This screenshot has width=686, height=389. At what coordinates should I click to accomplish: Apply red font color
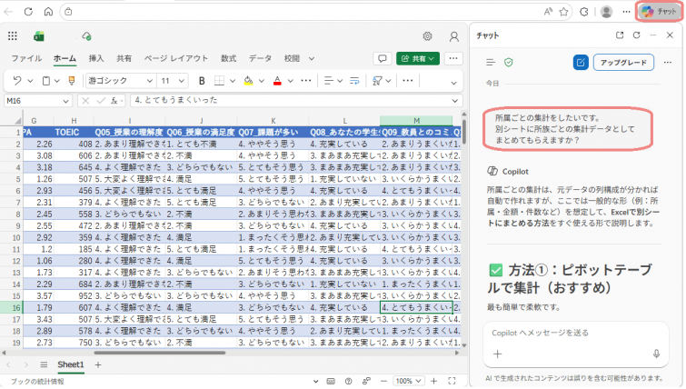[x=277, y=81]
